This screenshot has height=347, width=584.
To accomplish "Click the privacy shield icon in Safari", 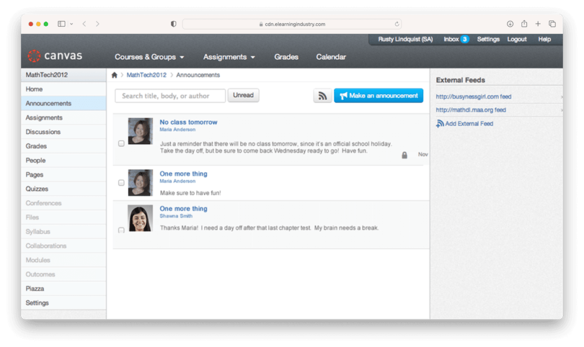I will (x=173, y=24).
